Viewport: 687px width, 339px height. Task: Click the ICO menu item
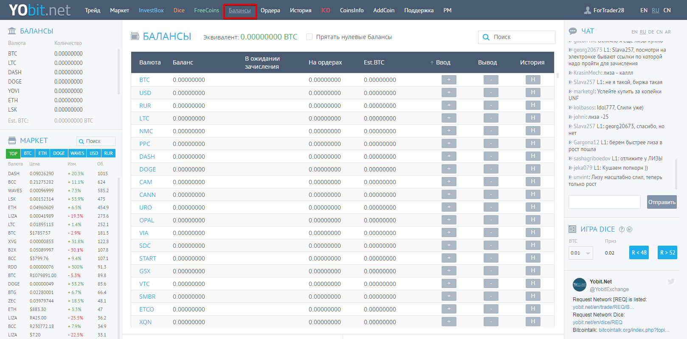(x=326, y=10)
